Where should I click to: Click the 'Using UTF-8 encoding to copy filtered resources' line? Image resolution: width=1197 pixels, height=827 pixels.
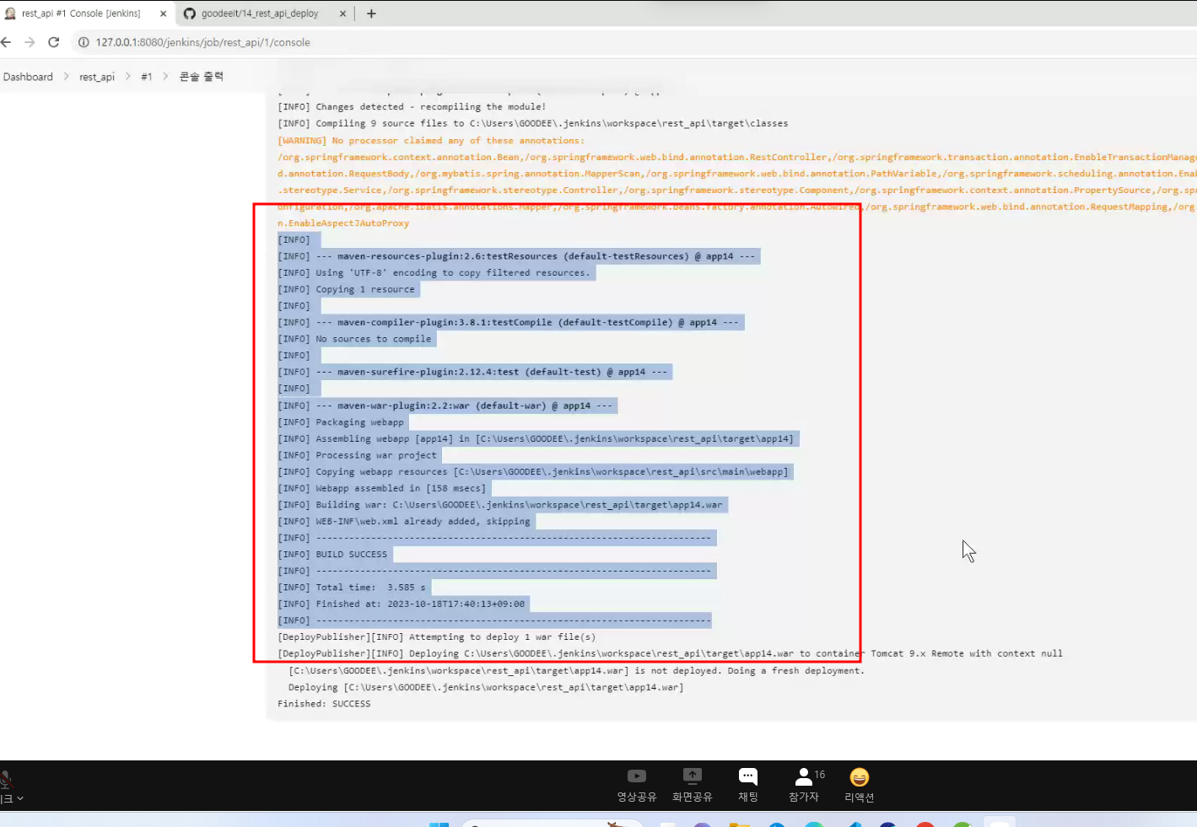(434, 273)
